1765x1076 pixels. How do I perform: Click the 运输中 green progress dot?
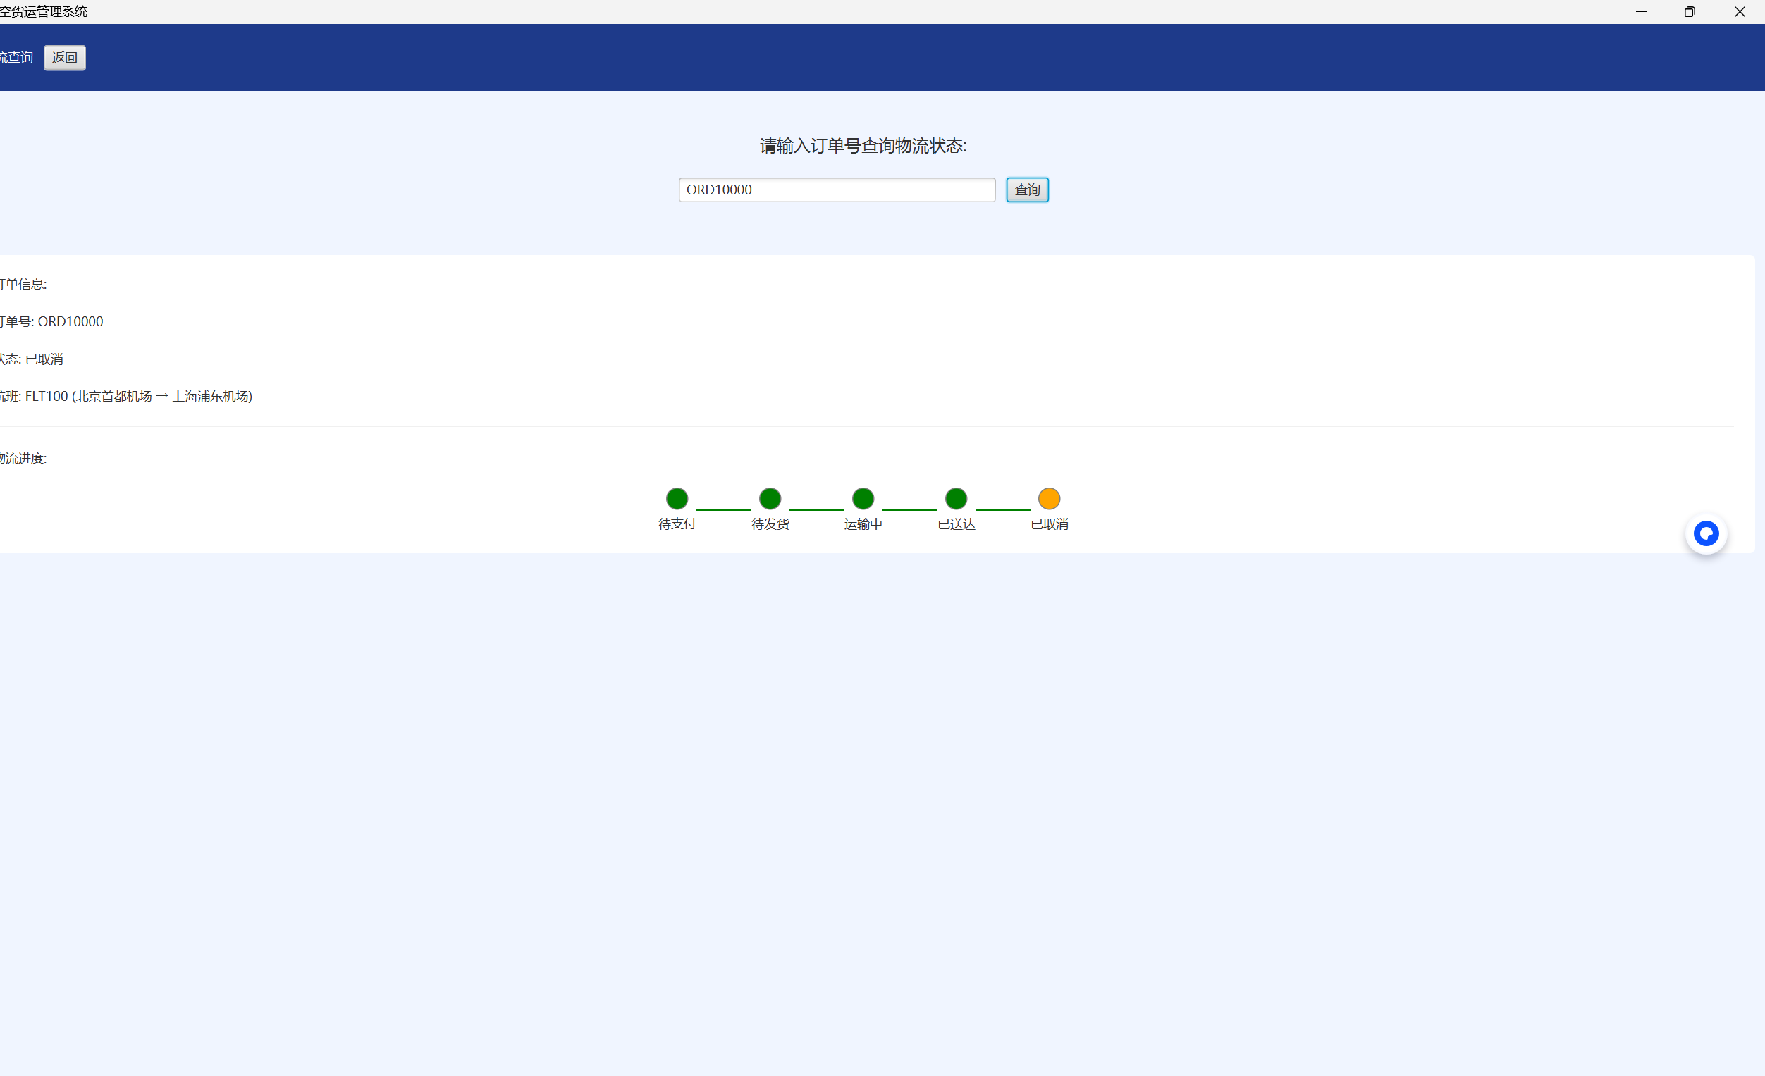863,498
